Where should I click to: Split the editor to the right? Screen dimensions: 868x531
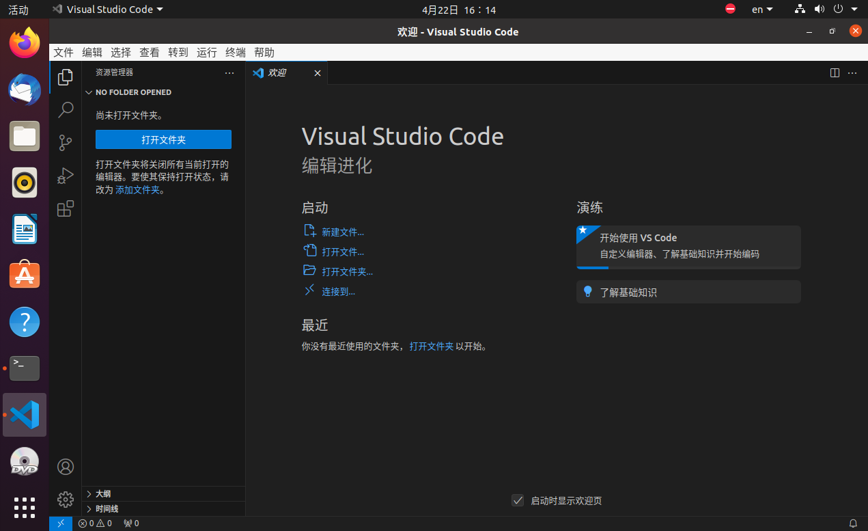835,73
